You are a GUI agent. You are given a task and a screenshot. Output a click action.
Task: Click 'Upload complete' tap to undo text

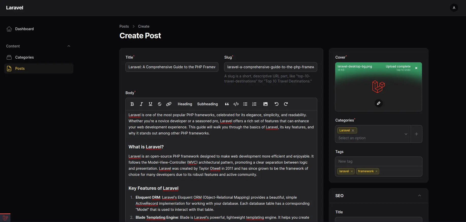pos(398,68)
